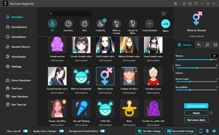
Task: Choose the Cold female voice
Action: (x=105, y=45)
